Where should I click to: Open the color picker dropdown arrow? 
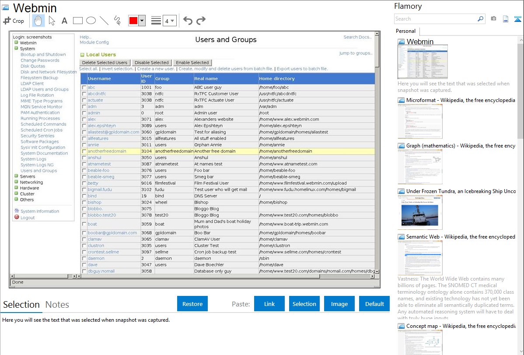pyautogui.click(x=142, y=21)
